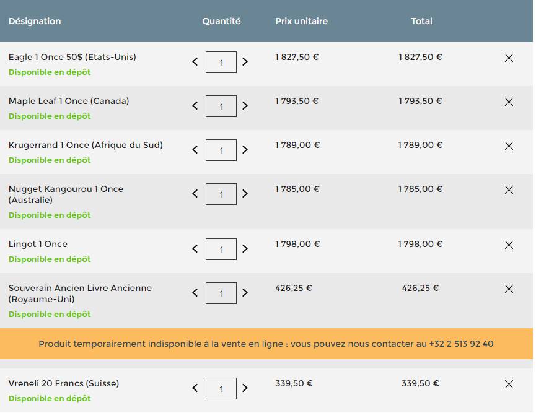Click the Maple Leaf quantity field
Image resolution: width=536 pixels, height=413 pixels.
(221, 107)
